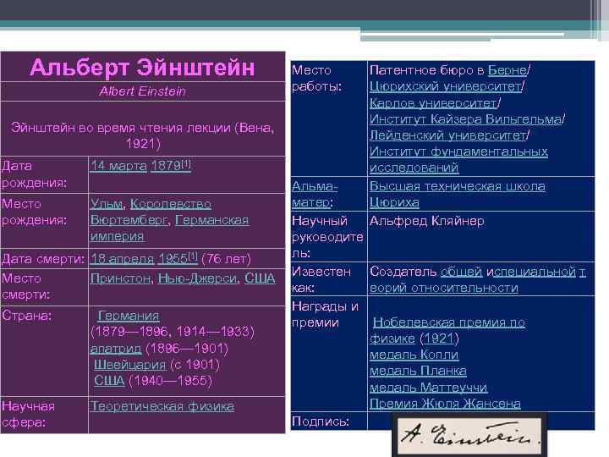Screen dimensions: 609x457
Task: Open the '18 апреля' death date link
Action: click(x=123, y=259)
